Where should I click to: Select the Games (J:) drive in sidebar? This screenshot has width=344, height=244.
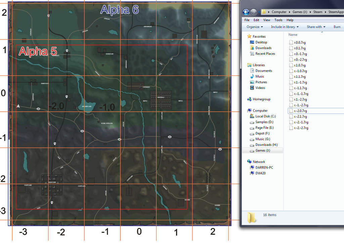[263, 150]
